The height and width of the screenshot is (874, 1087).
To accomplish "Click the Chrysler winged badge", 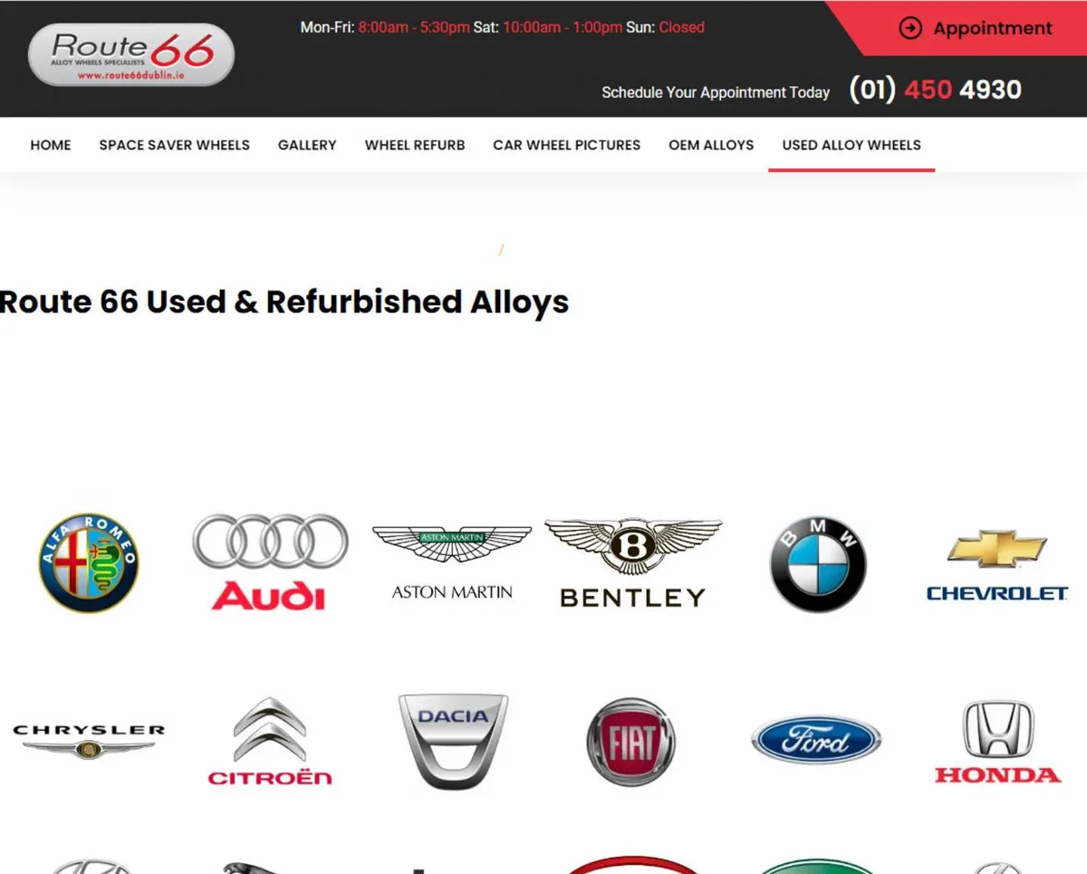I will (x=88, y=738).
